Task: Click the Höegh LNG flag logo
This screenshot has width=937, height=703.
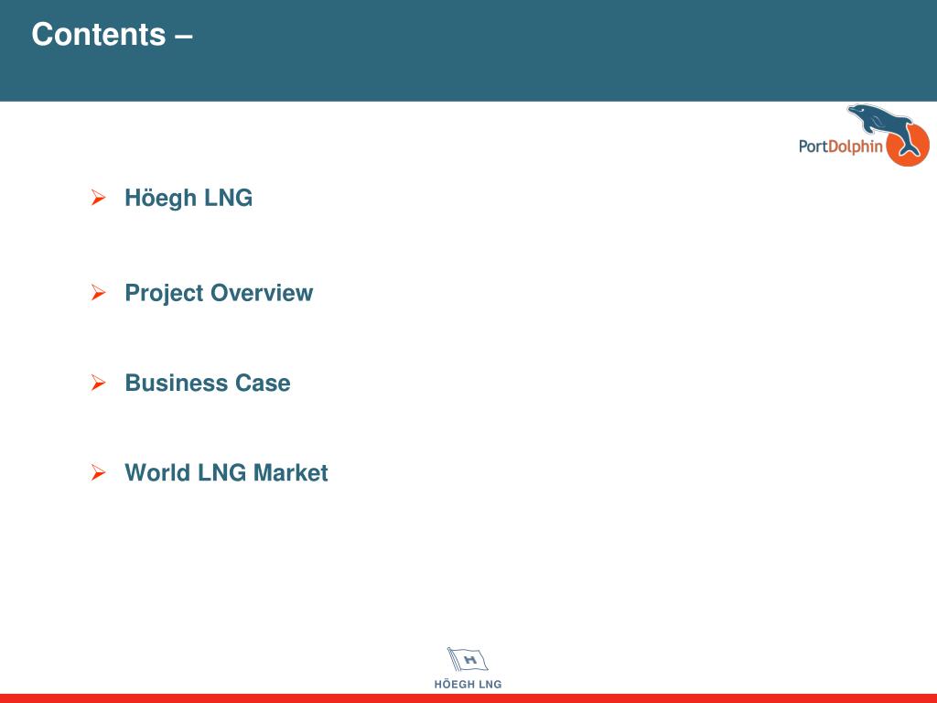Action: coord(468,660)
